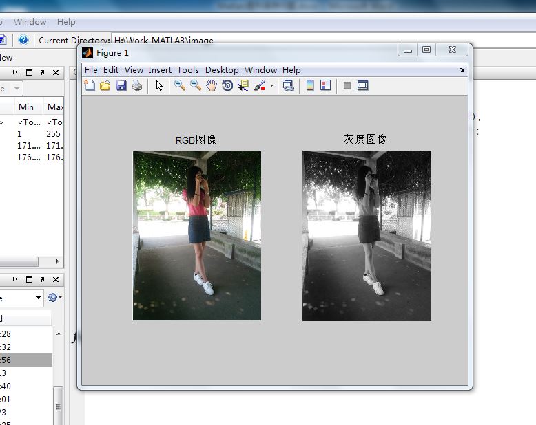This screenshot has width=536, height=425.
Task: Open the gear settings dropdown in left panel
Action: click(x=54, y=298)
